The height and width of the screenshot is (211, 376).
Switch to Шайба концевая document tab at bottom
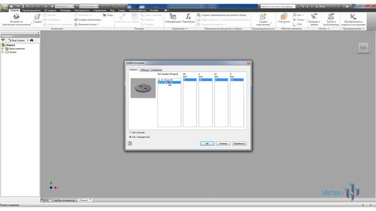coord(64,200)
